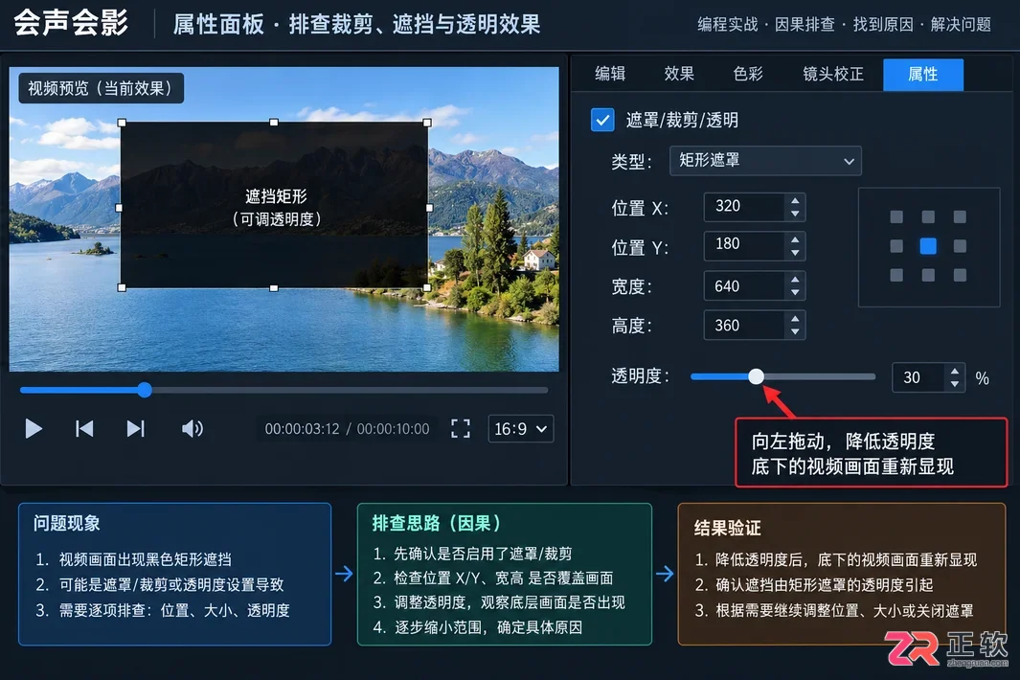This screenshot has width=1020, height=680.
Task: Click the 遮挡矩形 mask in the preview
Action: pyautogui.click(x=275, y=205)
